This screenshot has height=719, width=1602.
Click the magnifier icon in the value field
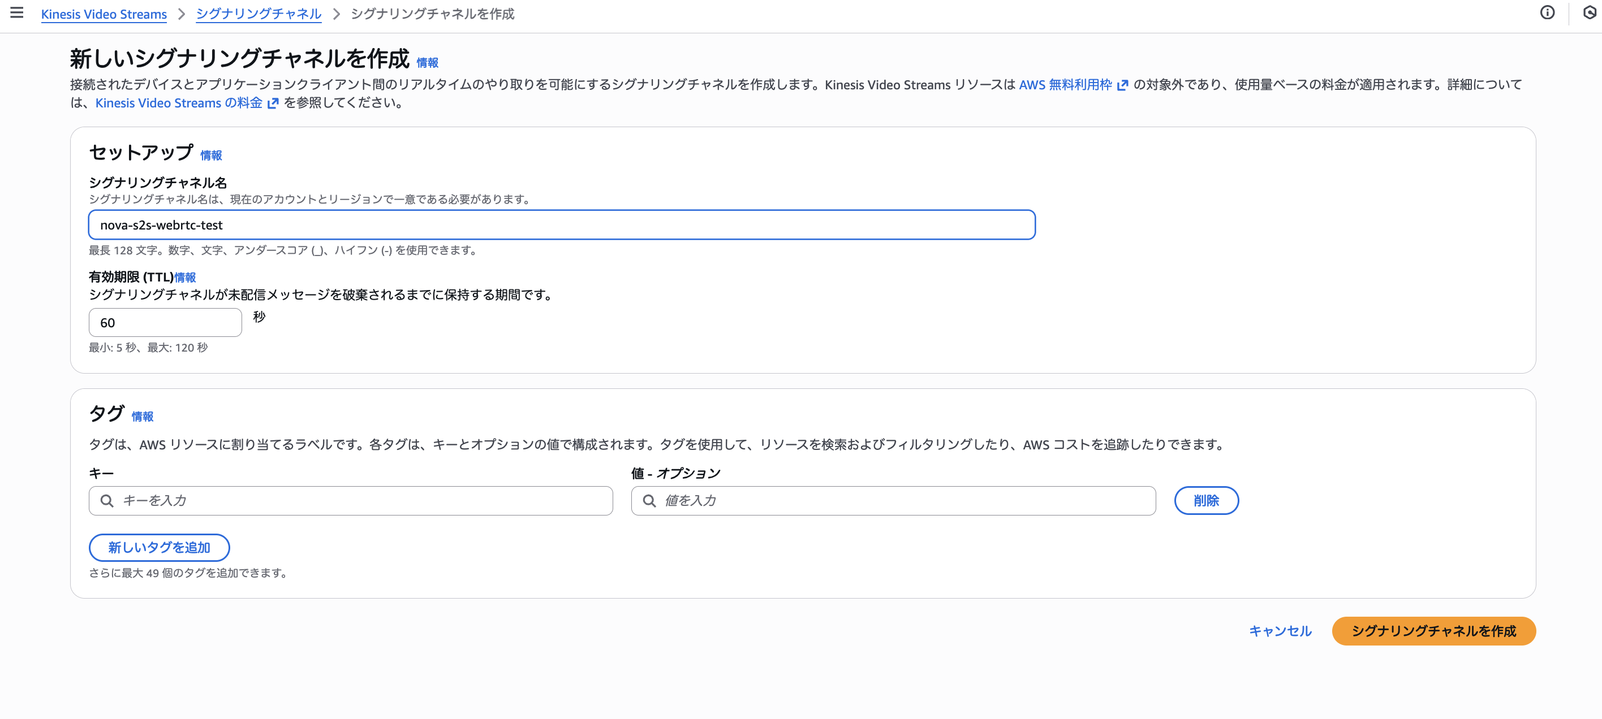click(x=649, y=500)
